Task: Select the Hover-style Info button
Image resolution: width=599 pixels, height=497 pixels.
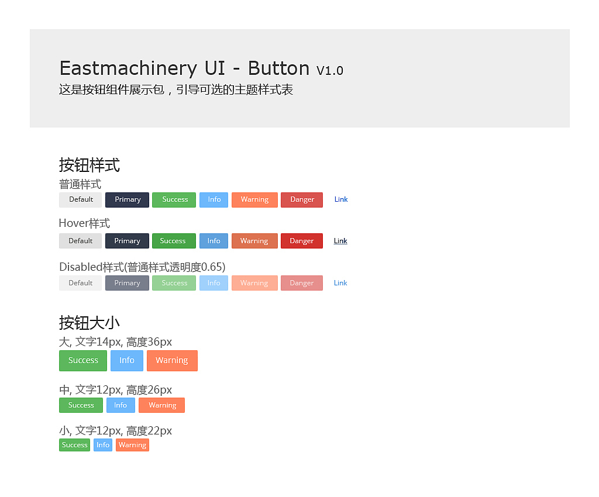Action: [x=214, y=241]
